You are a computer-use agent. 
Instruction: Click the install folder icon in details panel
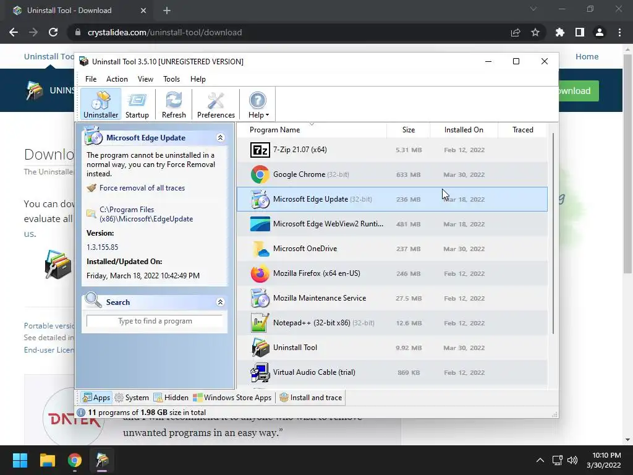91,213
